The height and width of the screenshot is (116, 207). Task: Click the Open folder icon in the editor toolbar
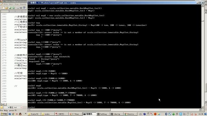click(6, 8)
